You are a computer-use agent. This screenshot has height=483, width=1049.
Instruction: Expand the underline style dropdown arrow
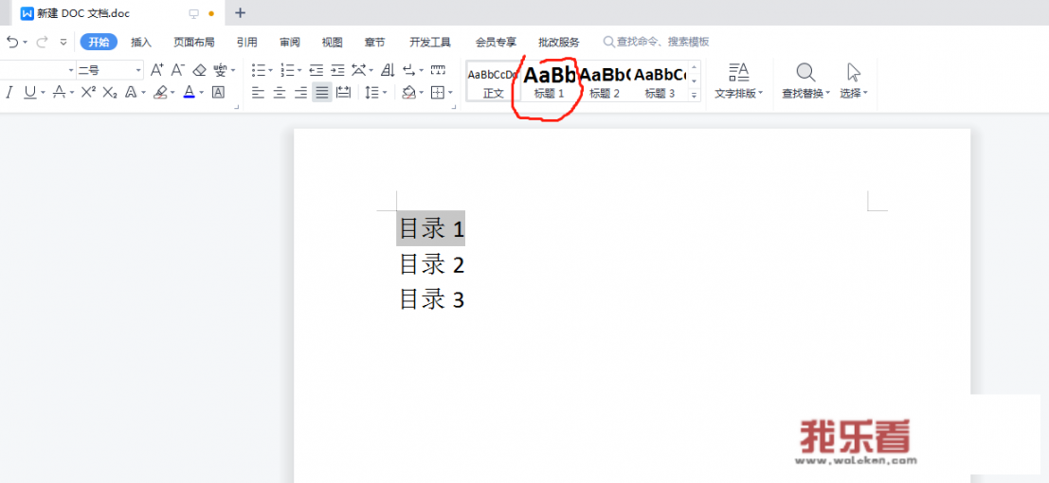(x=43, y=92)
